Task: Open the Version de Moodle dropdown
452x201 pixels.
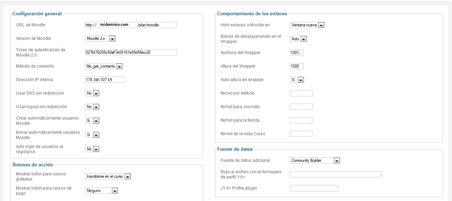Action: click(x=100, y=38)
